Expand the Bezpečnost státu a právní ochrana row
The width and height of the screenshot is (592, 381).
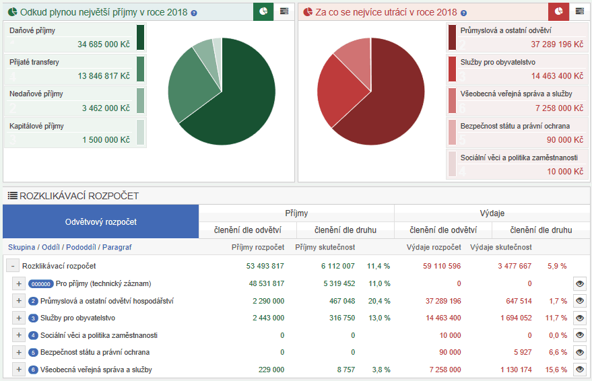tap(19, 352)
